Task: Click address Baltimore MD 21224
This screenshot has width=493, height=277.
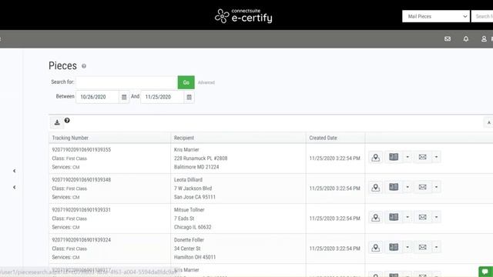Action: pos(196,167)
